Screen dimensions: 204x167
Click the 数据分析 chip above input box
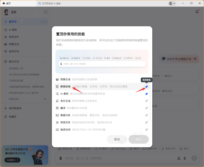(x=150, y=149)
